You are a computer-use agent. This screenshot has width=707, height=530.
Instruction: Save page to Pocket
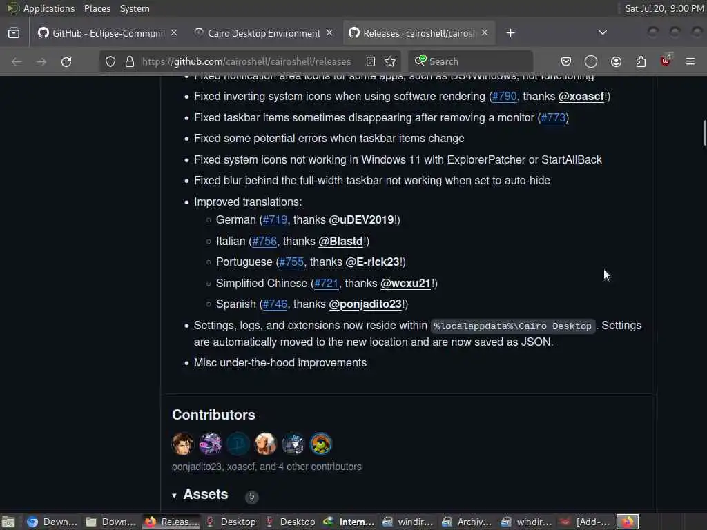[566, 61]
